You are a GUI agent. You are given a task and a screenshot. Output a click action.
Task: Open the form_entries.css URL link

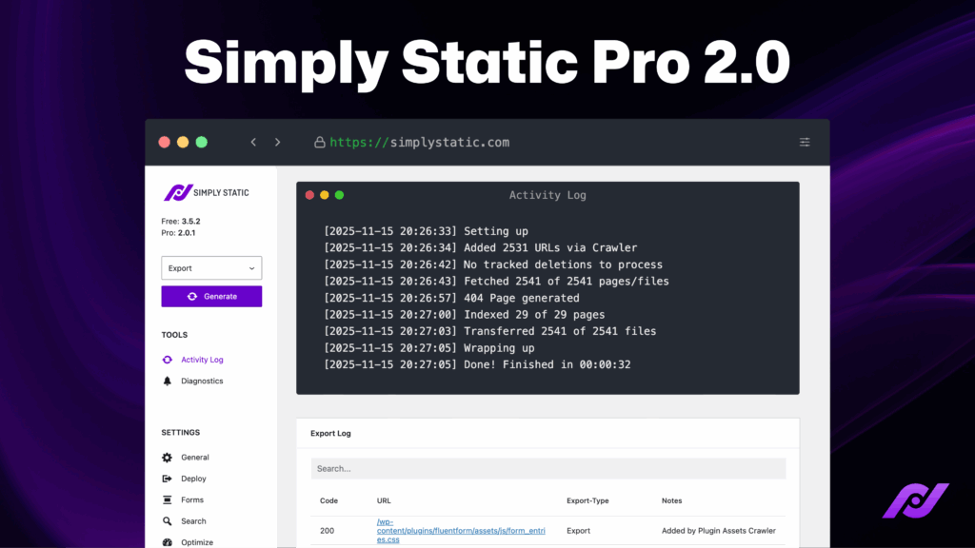click(461, 531)
